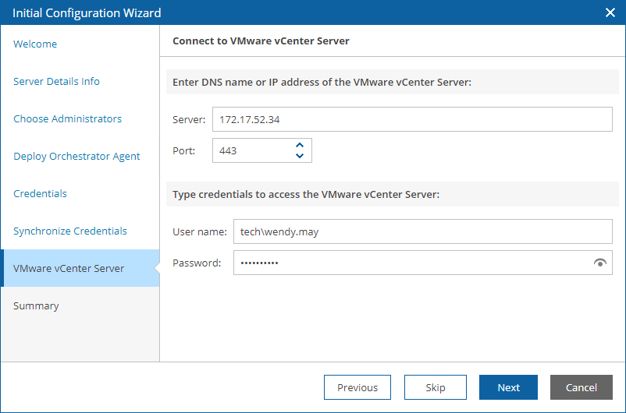Screen dimensions: 626x413
Task: Switch to Synchronize Credentials step
Action: click(x=70, y=231)
